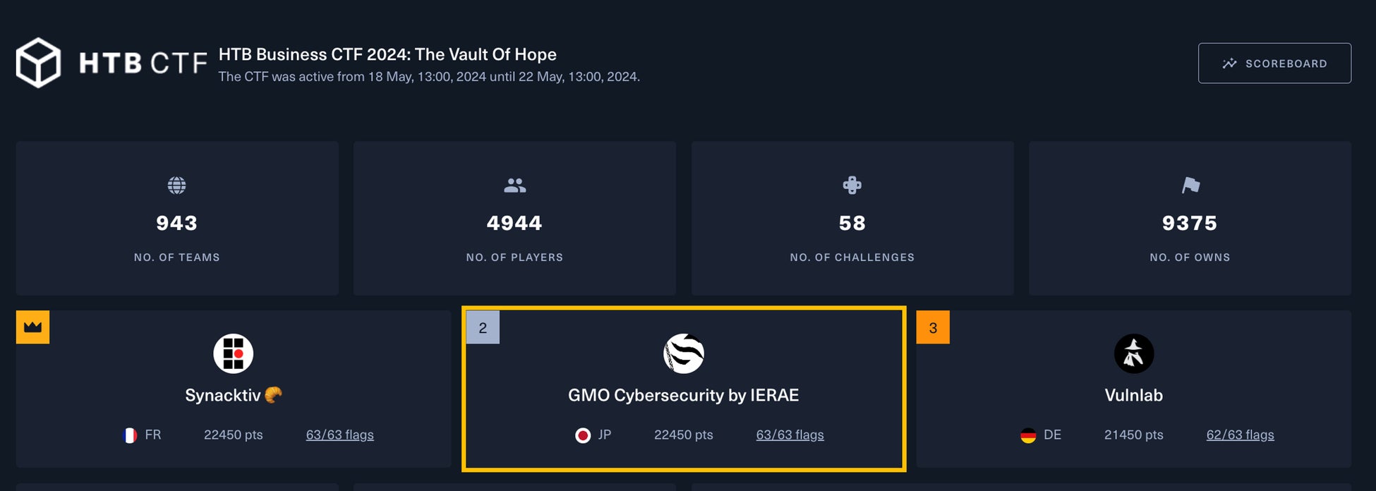
Task: Click the HTB CTF cube logo
Action: pyautogui.click(x=38, y=63)
